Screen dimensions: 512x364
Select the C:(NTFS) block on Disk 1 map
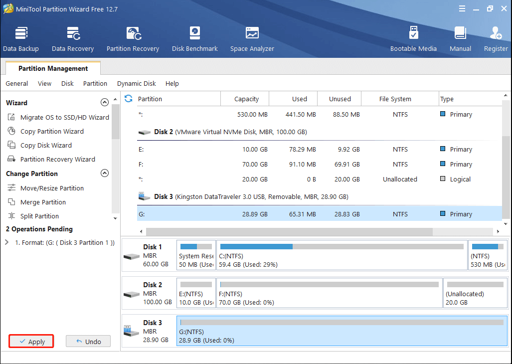342,255
